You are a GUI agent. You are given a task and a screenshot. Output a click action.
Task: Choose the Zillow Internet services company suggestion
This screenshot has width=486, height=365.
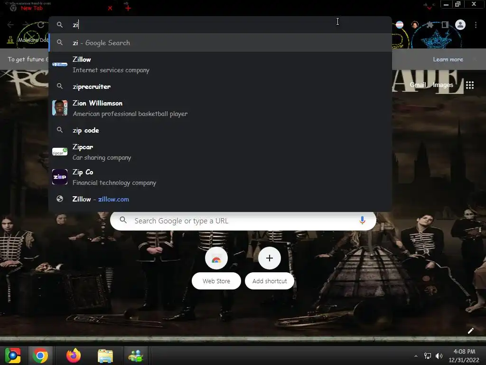(220, 65)
